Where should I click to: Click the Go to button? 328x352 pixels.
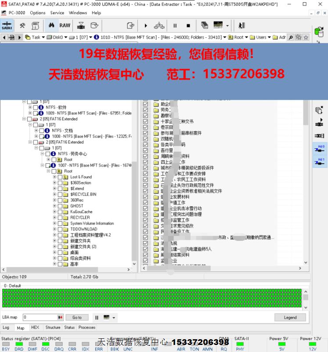pos(77,317)
